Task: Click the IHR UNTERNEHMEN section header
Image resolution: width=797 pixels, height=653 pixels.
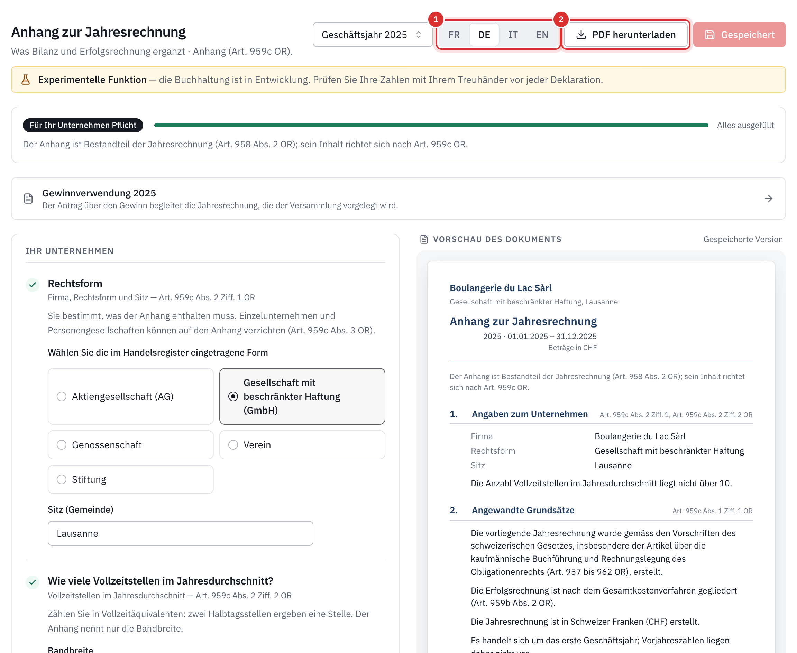Action: click(70, 251)
